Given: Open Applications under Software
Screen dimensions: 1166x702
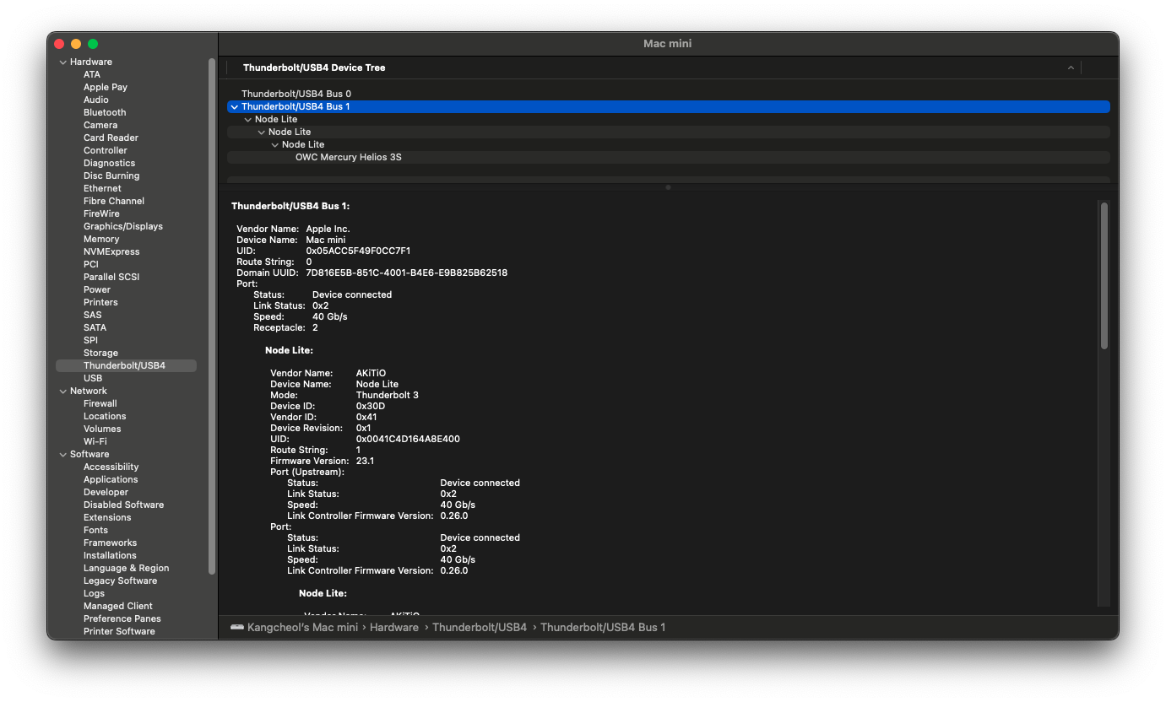Looking at the screenshot, I should (110, 479).
